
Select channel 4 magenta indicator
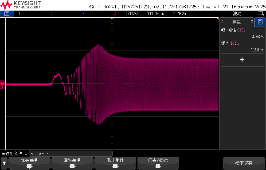coord(115,14)
